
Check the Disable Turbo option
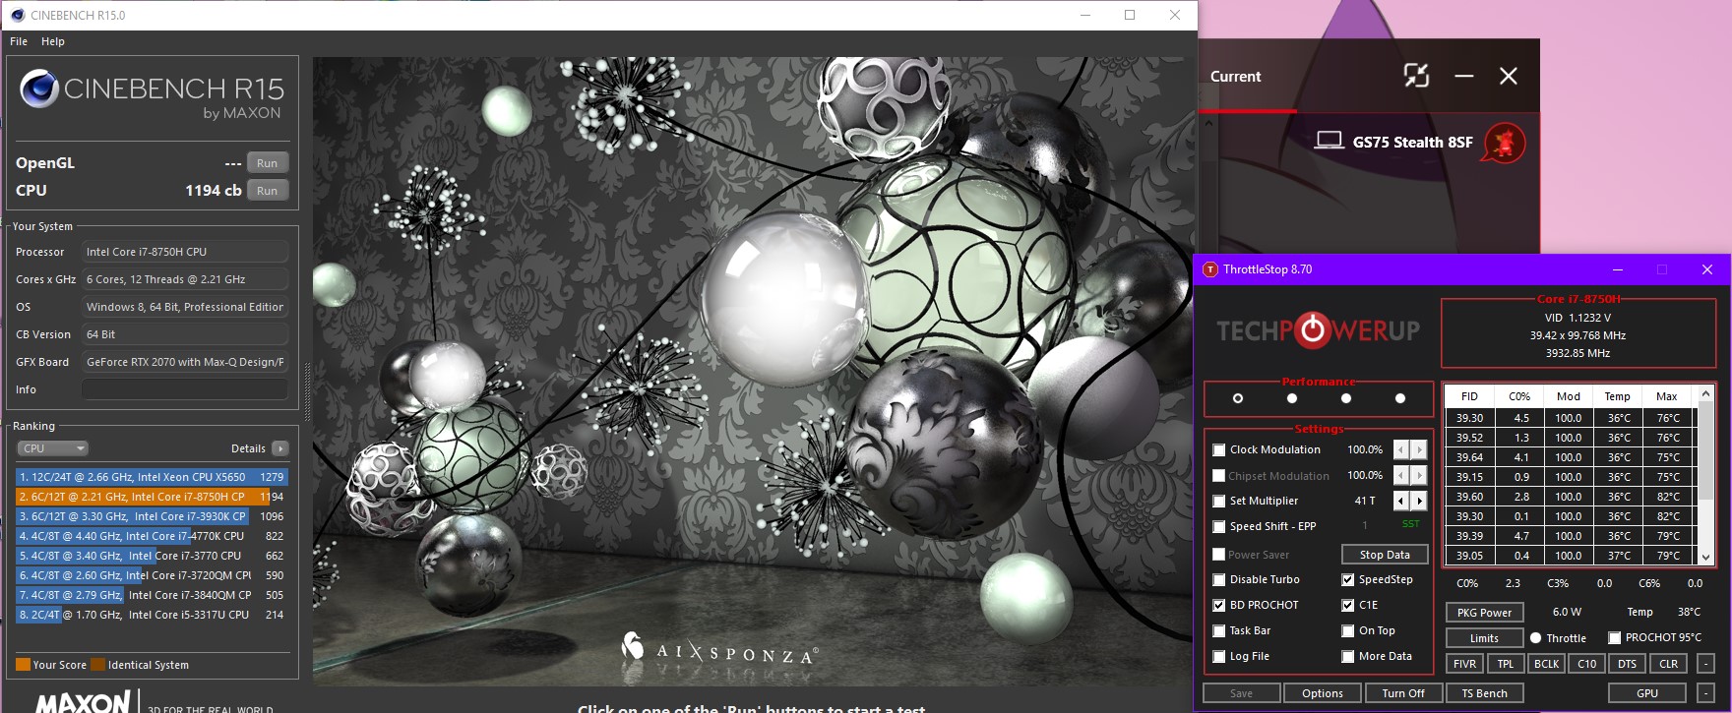pos(1219,579)
